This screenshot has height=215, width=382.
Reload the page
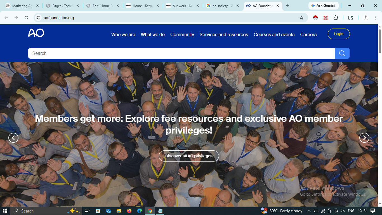(x=26, y=18)
